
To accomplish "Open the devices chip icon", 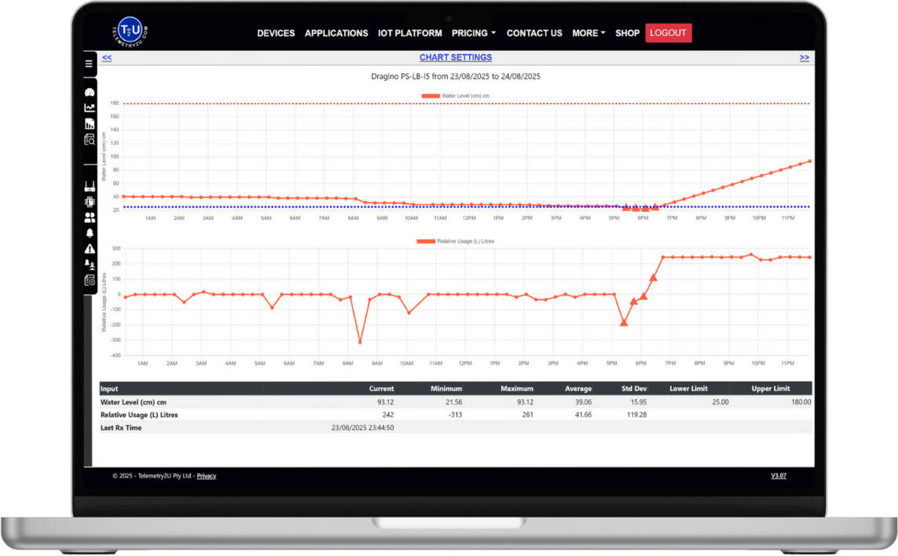I will tap(90, 202).
